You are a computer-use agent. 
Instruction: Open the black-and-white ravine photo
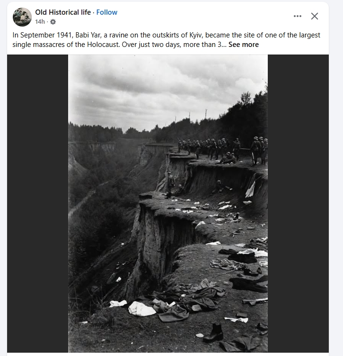click(168, 204)
